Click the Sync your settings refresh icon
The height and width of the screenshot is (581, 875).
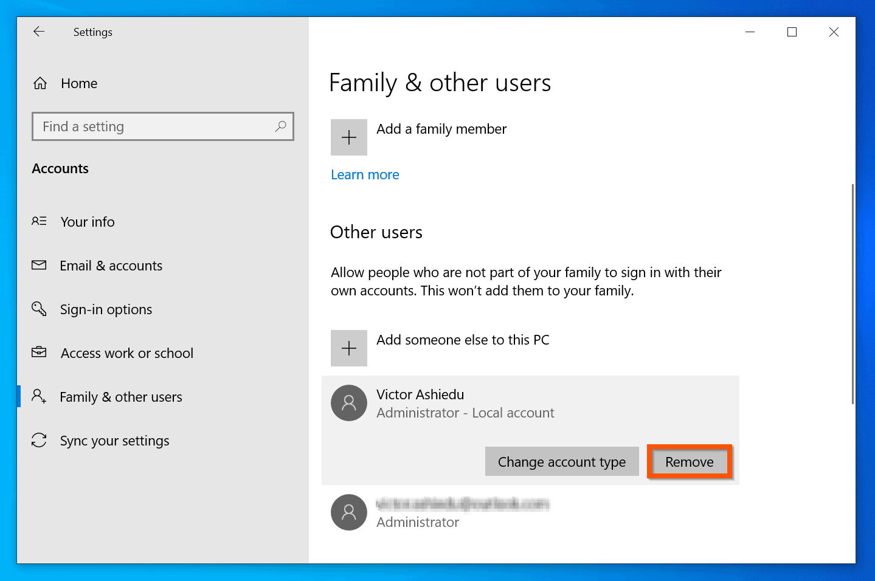(38, 440)
